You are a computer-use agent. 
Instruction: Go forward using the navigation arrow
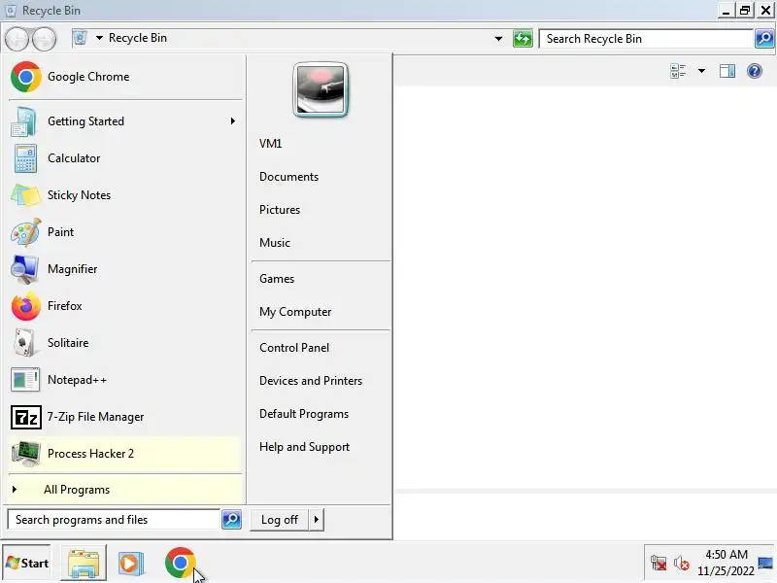[45, 39]
